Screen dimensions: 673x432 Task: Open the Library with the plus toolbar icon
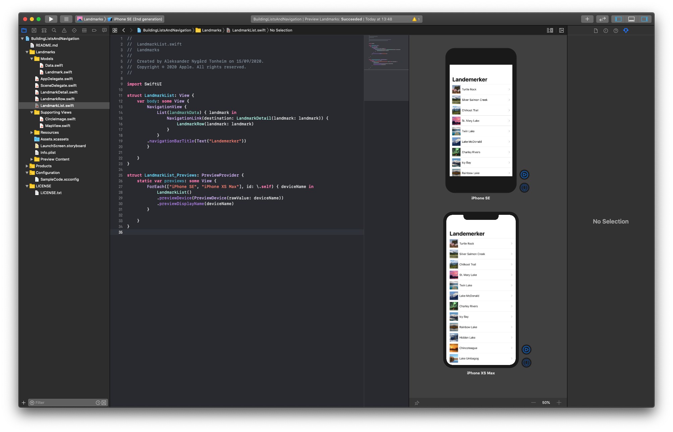(x=587, y=19)
